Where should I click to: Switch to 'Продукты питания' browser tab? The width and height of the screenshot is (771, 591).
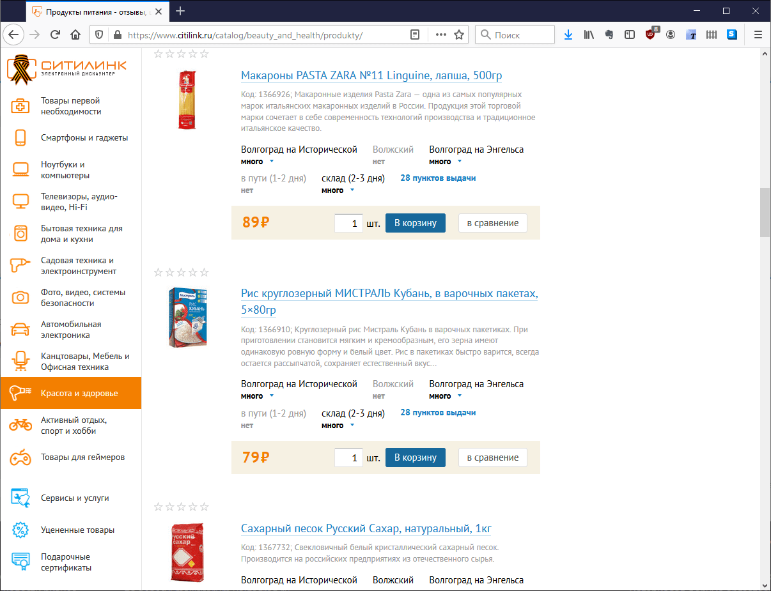[x=96, y=11]
